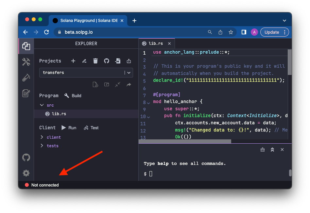Screen dimensions: 310x213
Task: Clear the terminal with the broom icon
Action: tap(263, 150)
